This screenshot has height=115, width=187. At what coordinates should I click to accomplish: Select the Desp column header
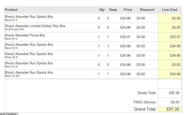tap(113, 10)
